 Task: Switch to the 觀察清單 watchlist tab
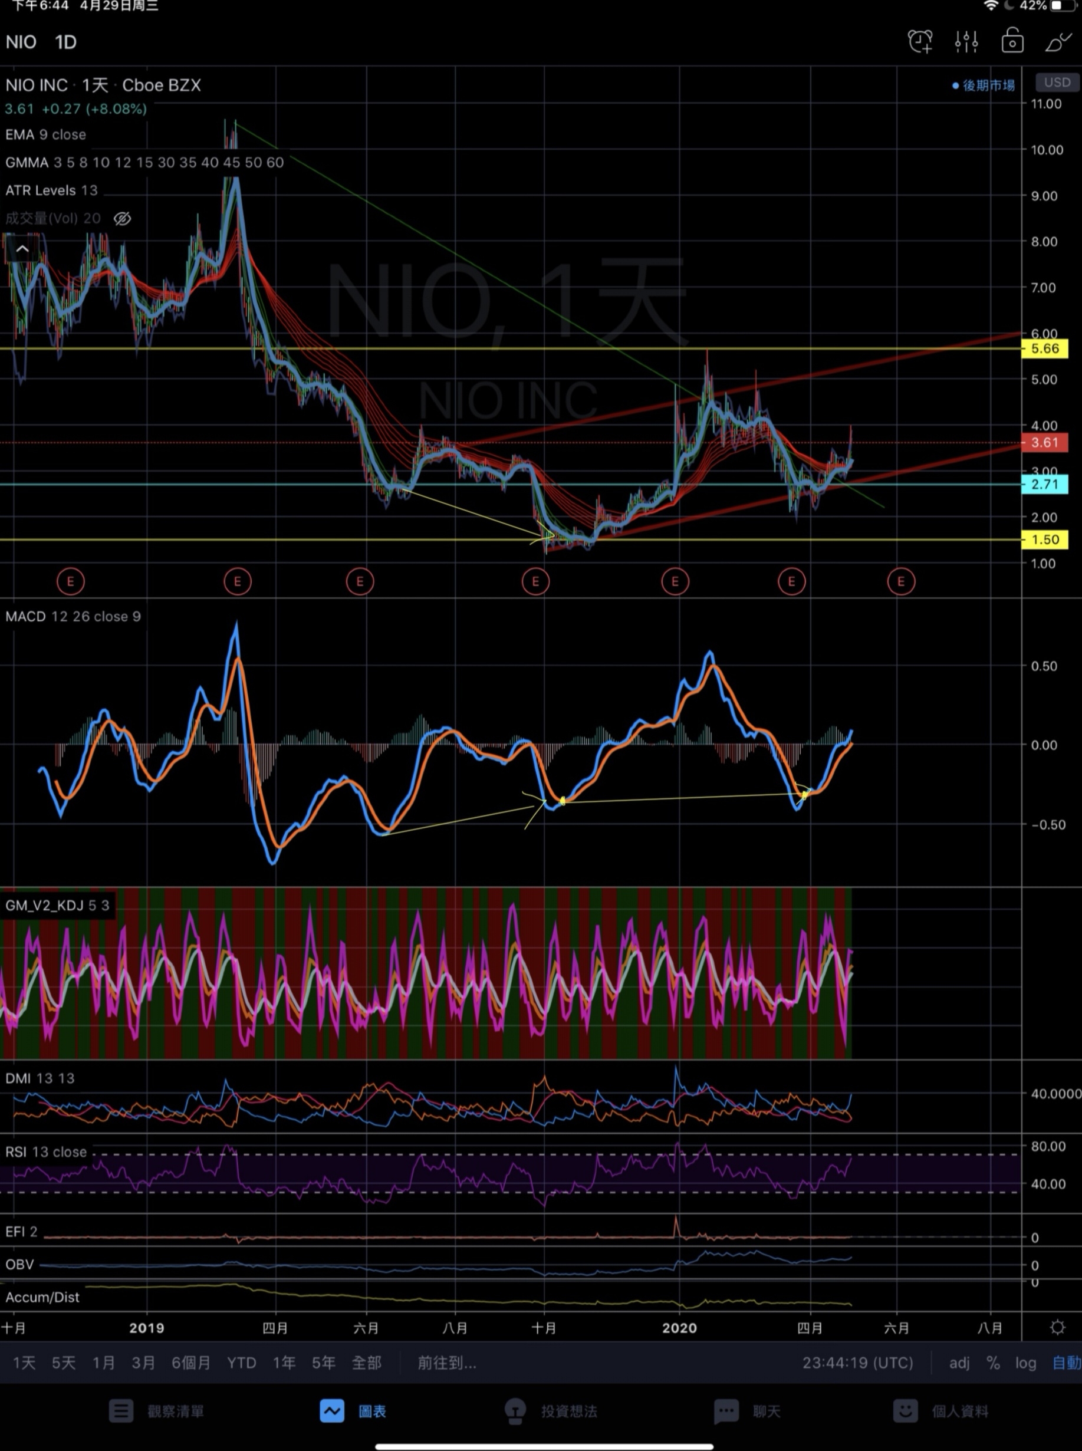(156, 1411)
